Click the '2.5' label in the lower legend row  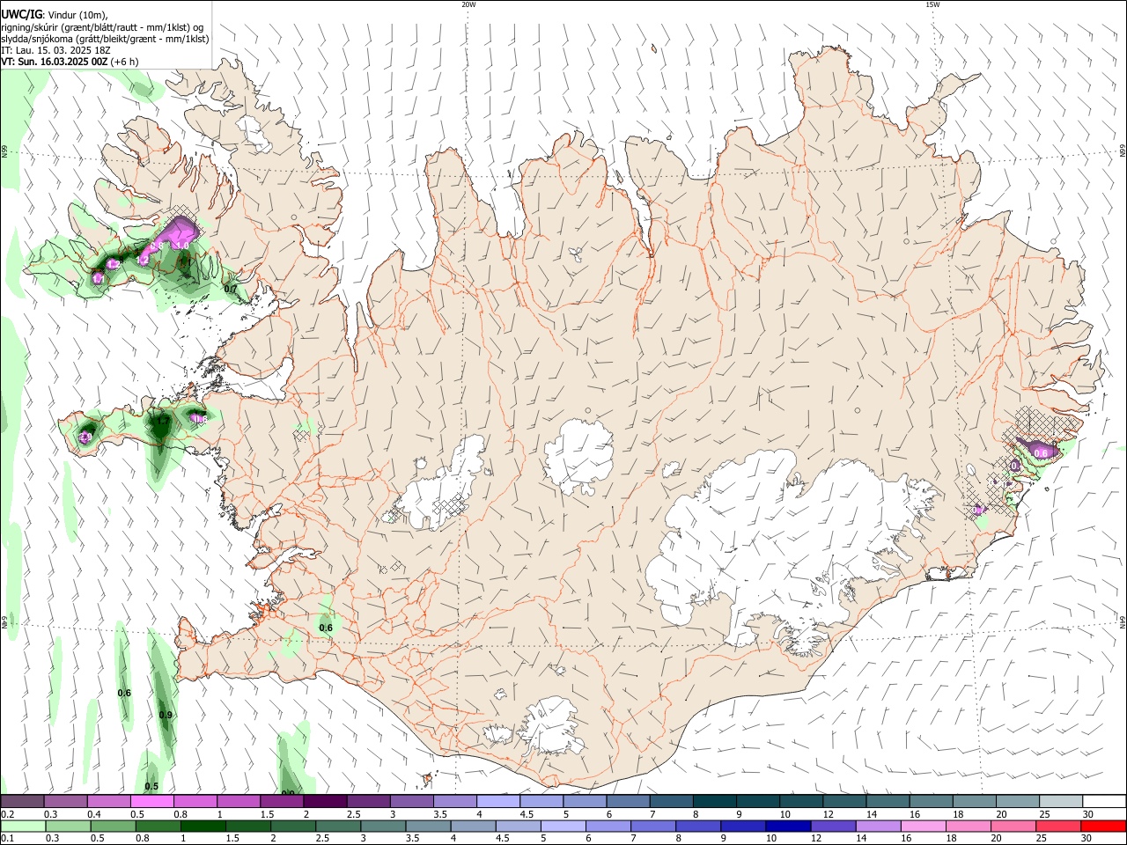click(322, 839)
